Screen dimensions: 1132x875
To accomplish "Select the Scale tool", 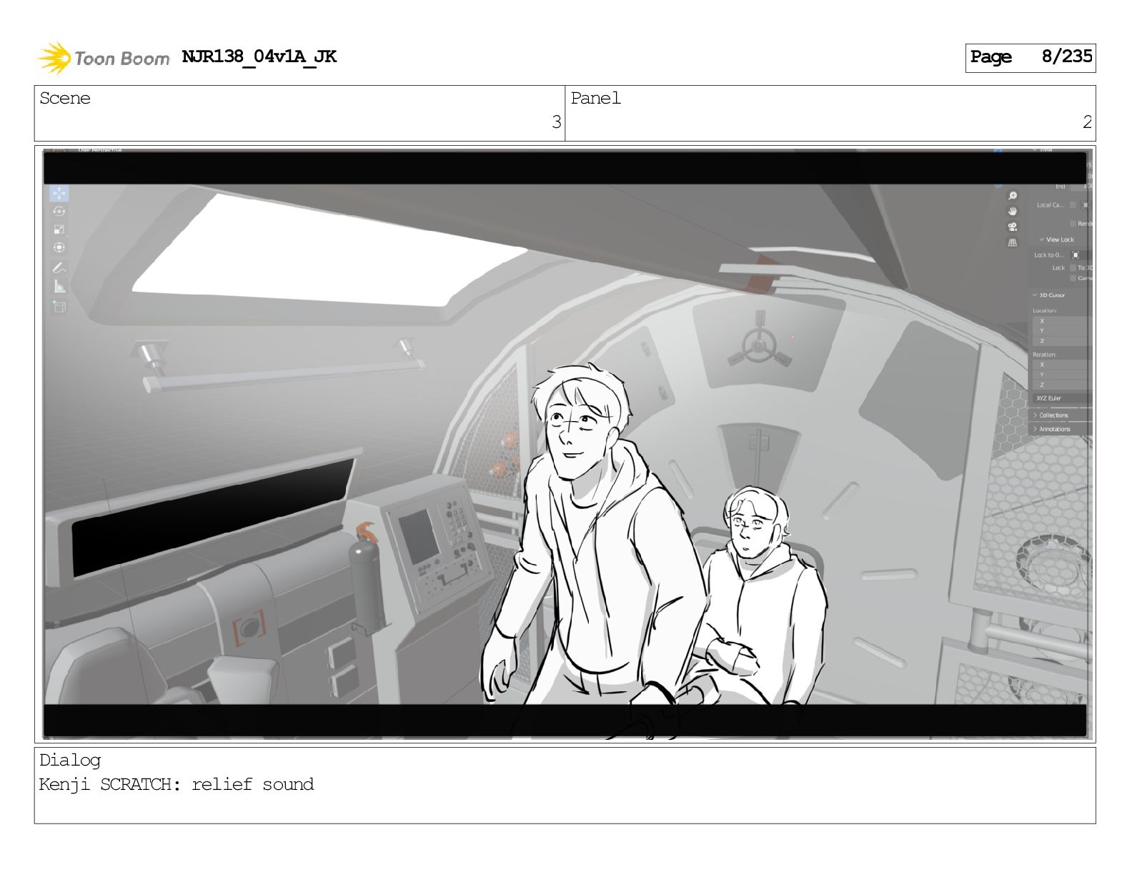I will [59, 229].
